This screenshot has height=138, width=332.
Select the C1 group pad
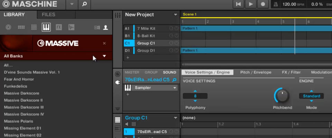[129, 43]
